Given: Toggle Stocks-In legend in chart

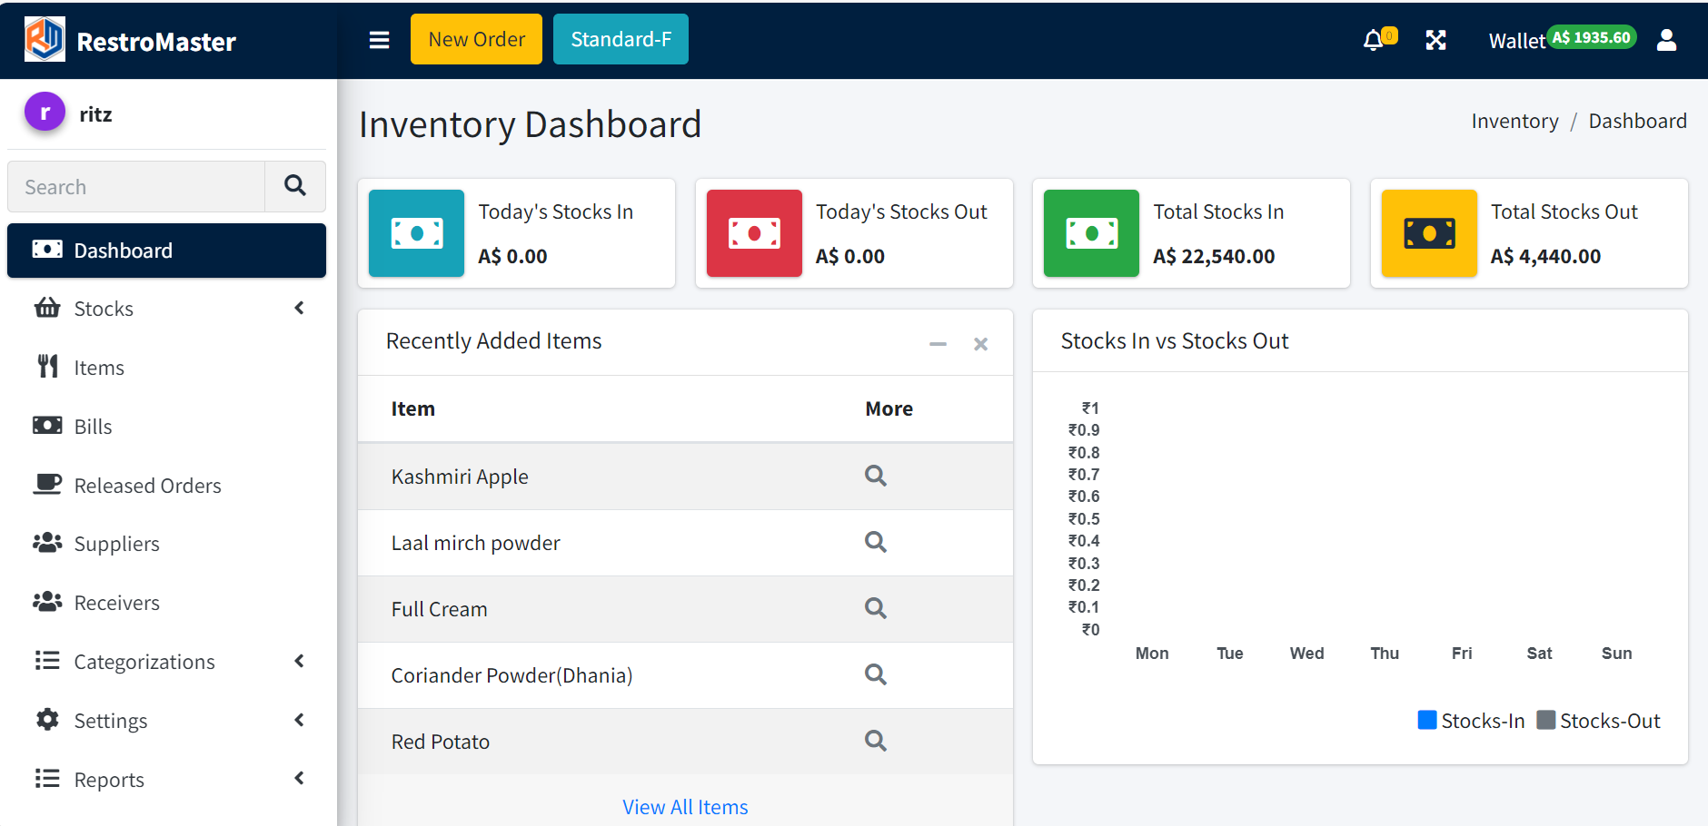Looking at the screenshot, I should tap(1471, 721).
